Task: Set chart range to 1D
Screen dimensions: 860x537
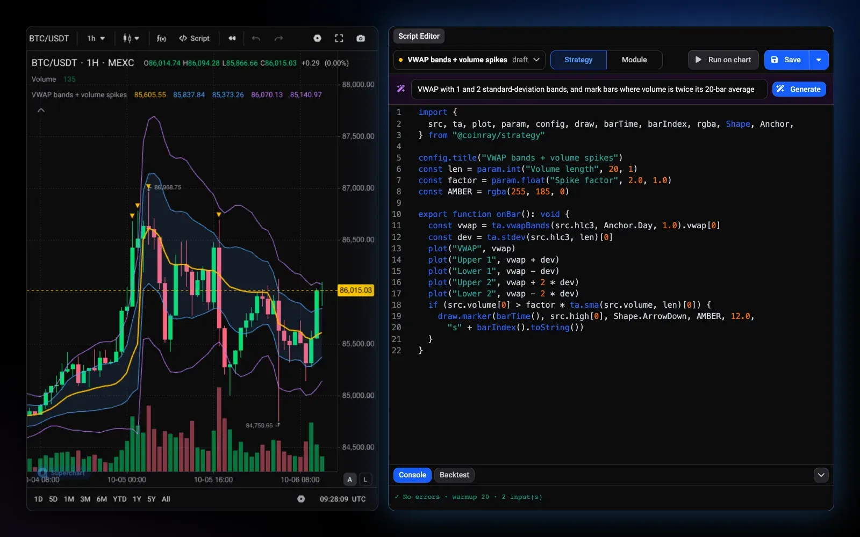Action: pyautogui.click(x=38, y=499)
